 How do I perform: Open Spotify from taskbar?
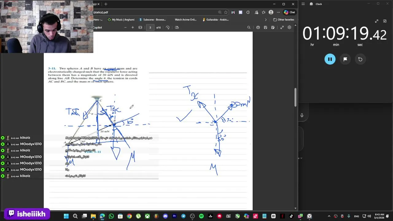point(201,216)
